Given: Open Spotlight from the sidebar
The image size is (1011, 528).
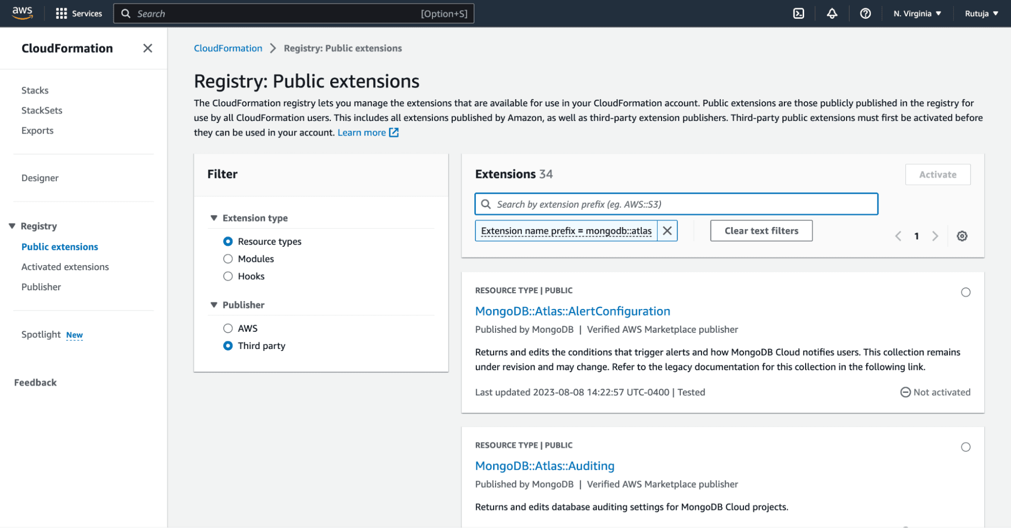Looking at the screenshot, I should 40,334.
